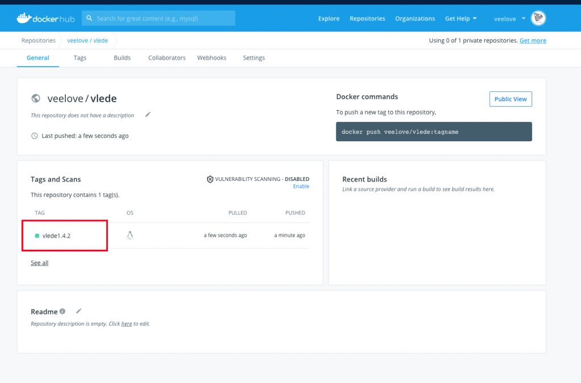Switch to the Builds tab

(122, 58)
